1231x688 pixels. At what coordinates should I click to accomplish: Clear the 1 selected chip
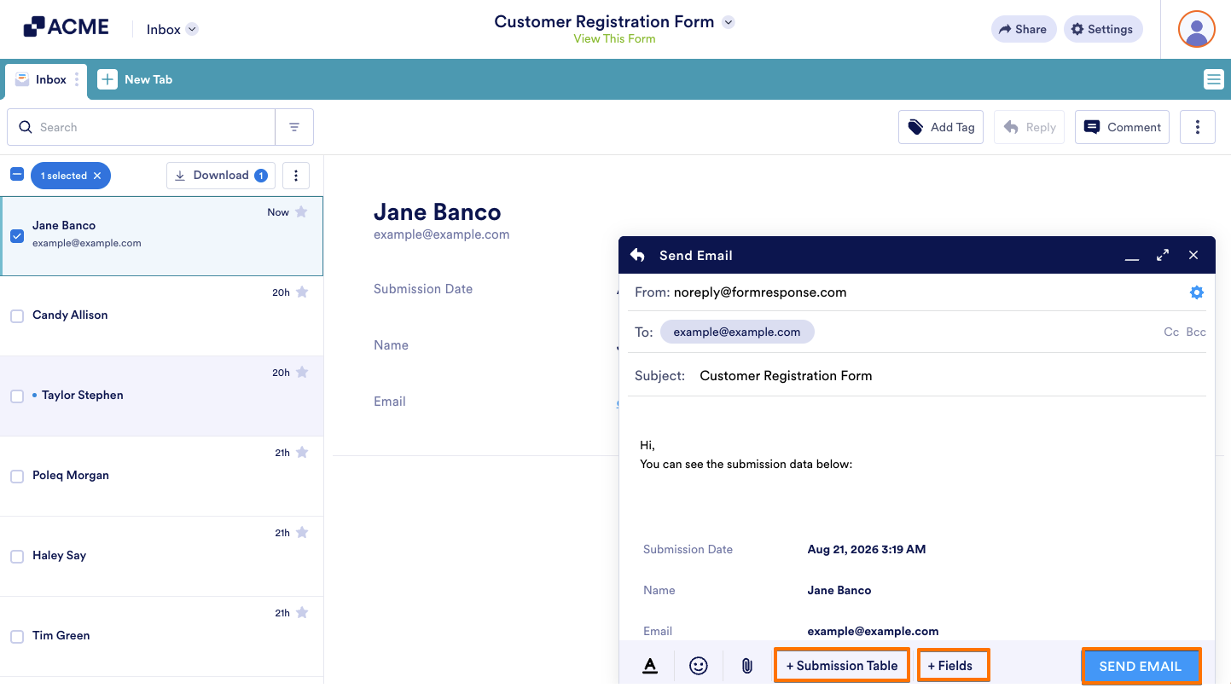97,176
